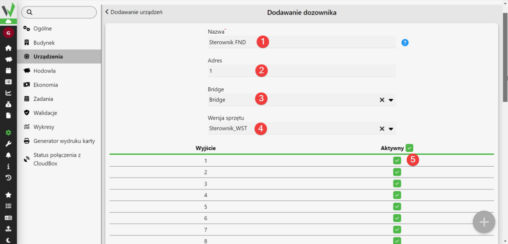Go back to Dodawanie urządzeń
508x244 pixels.
pos(134,12)
